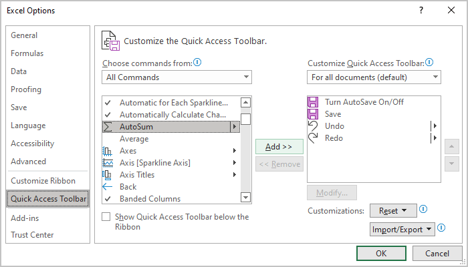Click info icon next to Import/Export
This screenshot has height=267, width=468.
point(441,228)
